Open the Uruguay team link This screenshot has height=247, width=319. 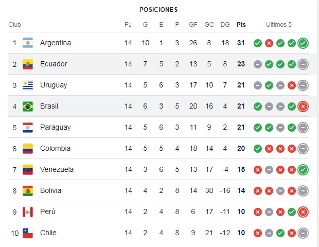(54, 85)
